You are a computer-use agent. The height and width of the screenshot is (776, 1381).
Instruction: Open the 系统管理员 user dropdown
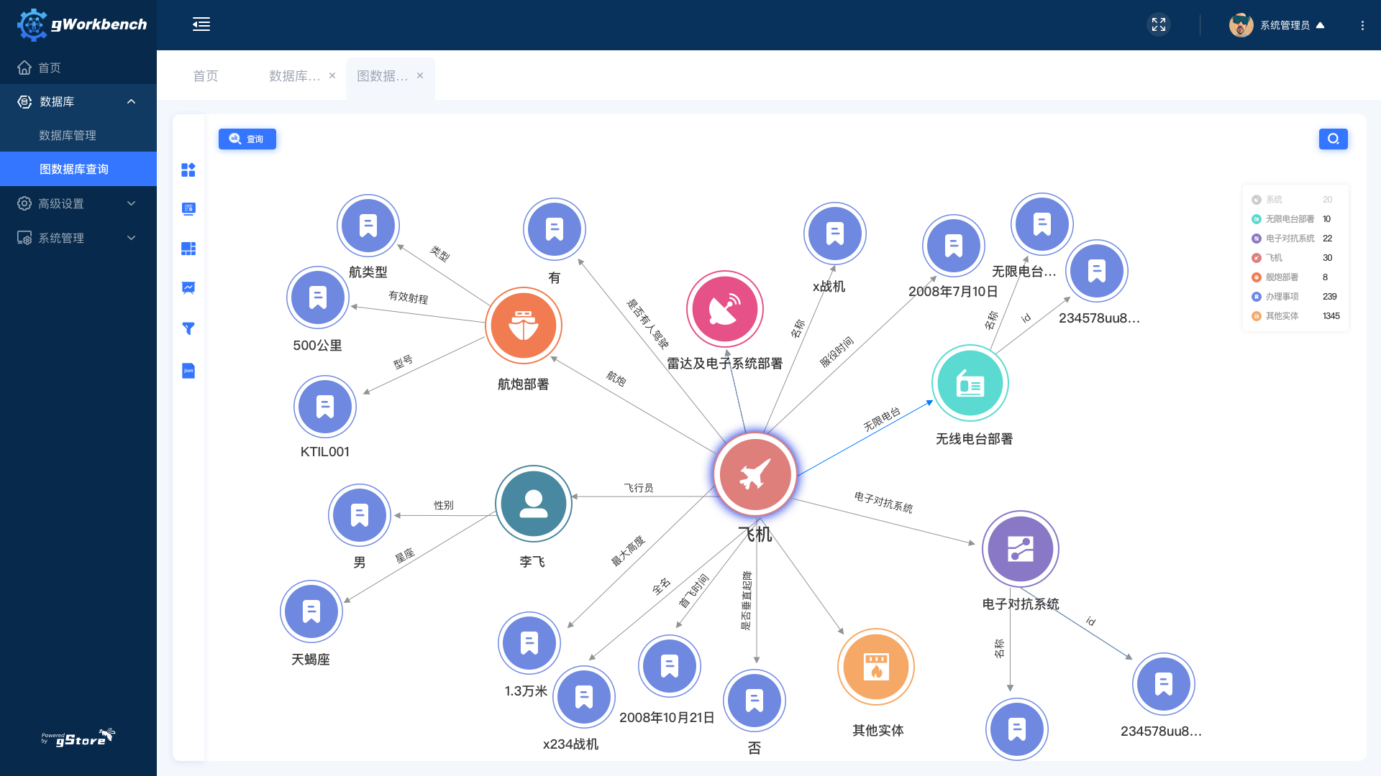(1285, 25)
